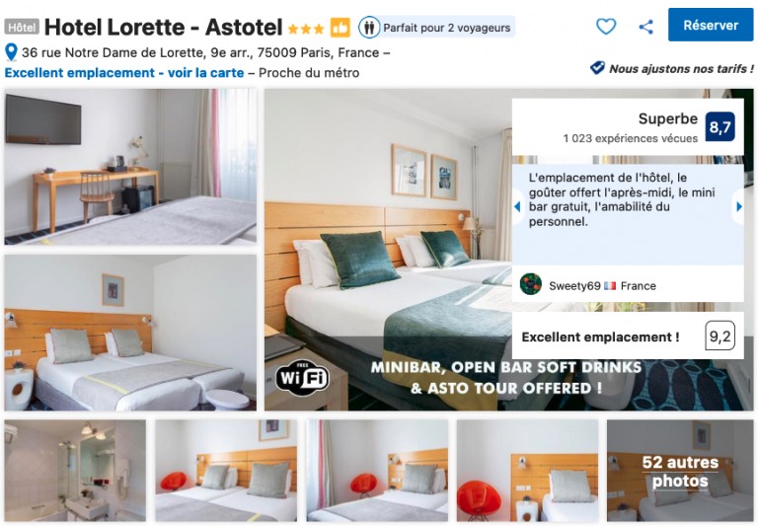Click the Sweety69 reviewer avatar
758x526 pixels.
coord(531,284)
